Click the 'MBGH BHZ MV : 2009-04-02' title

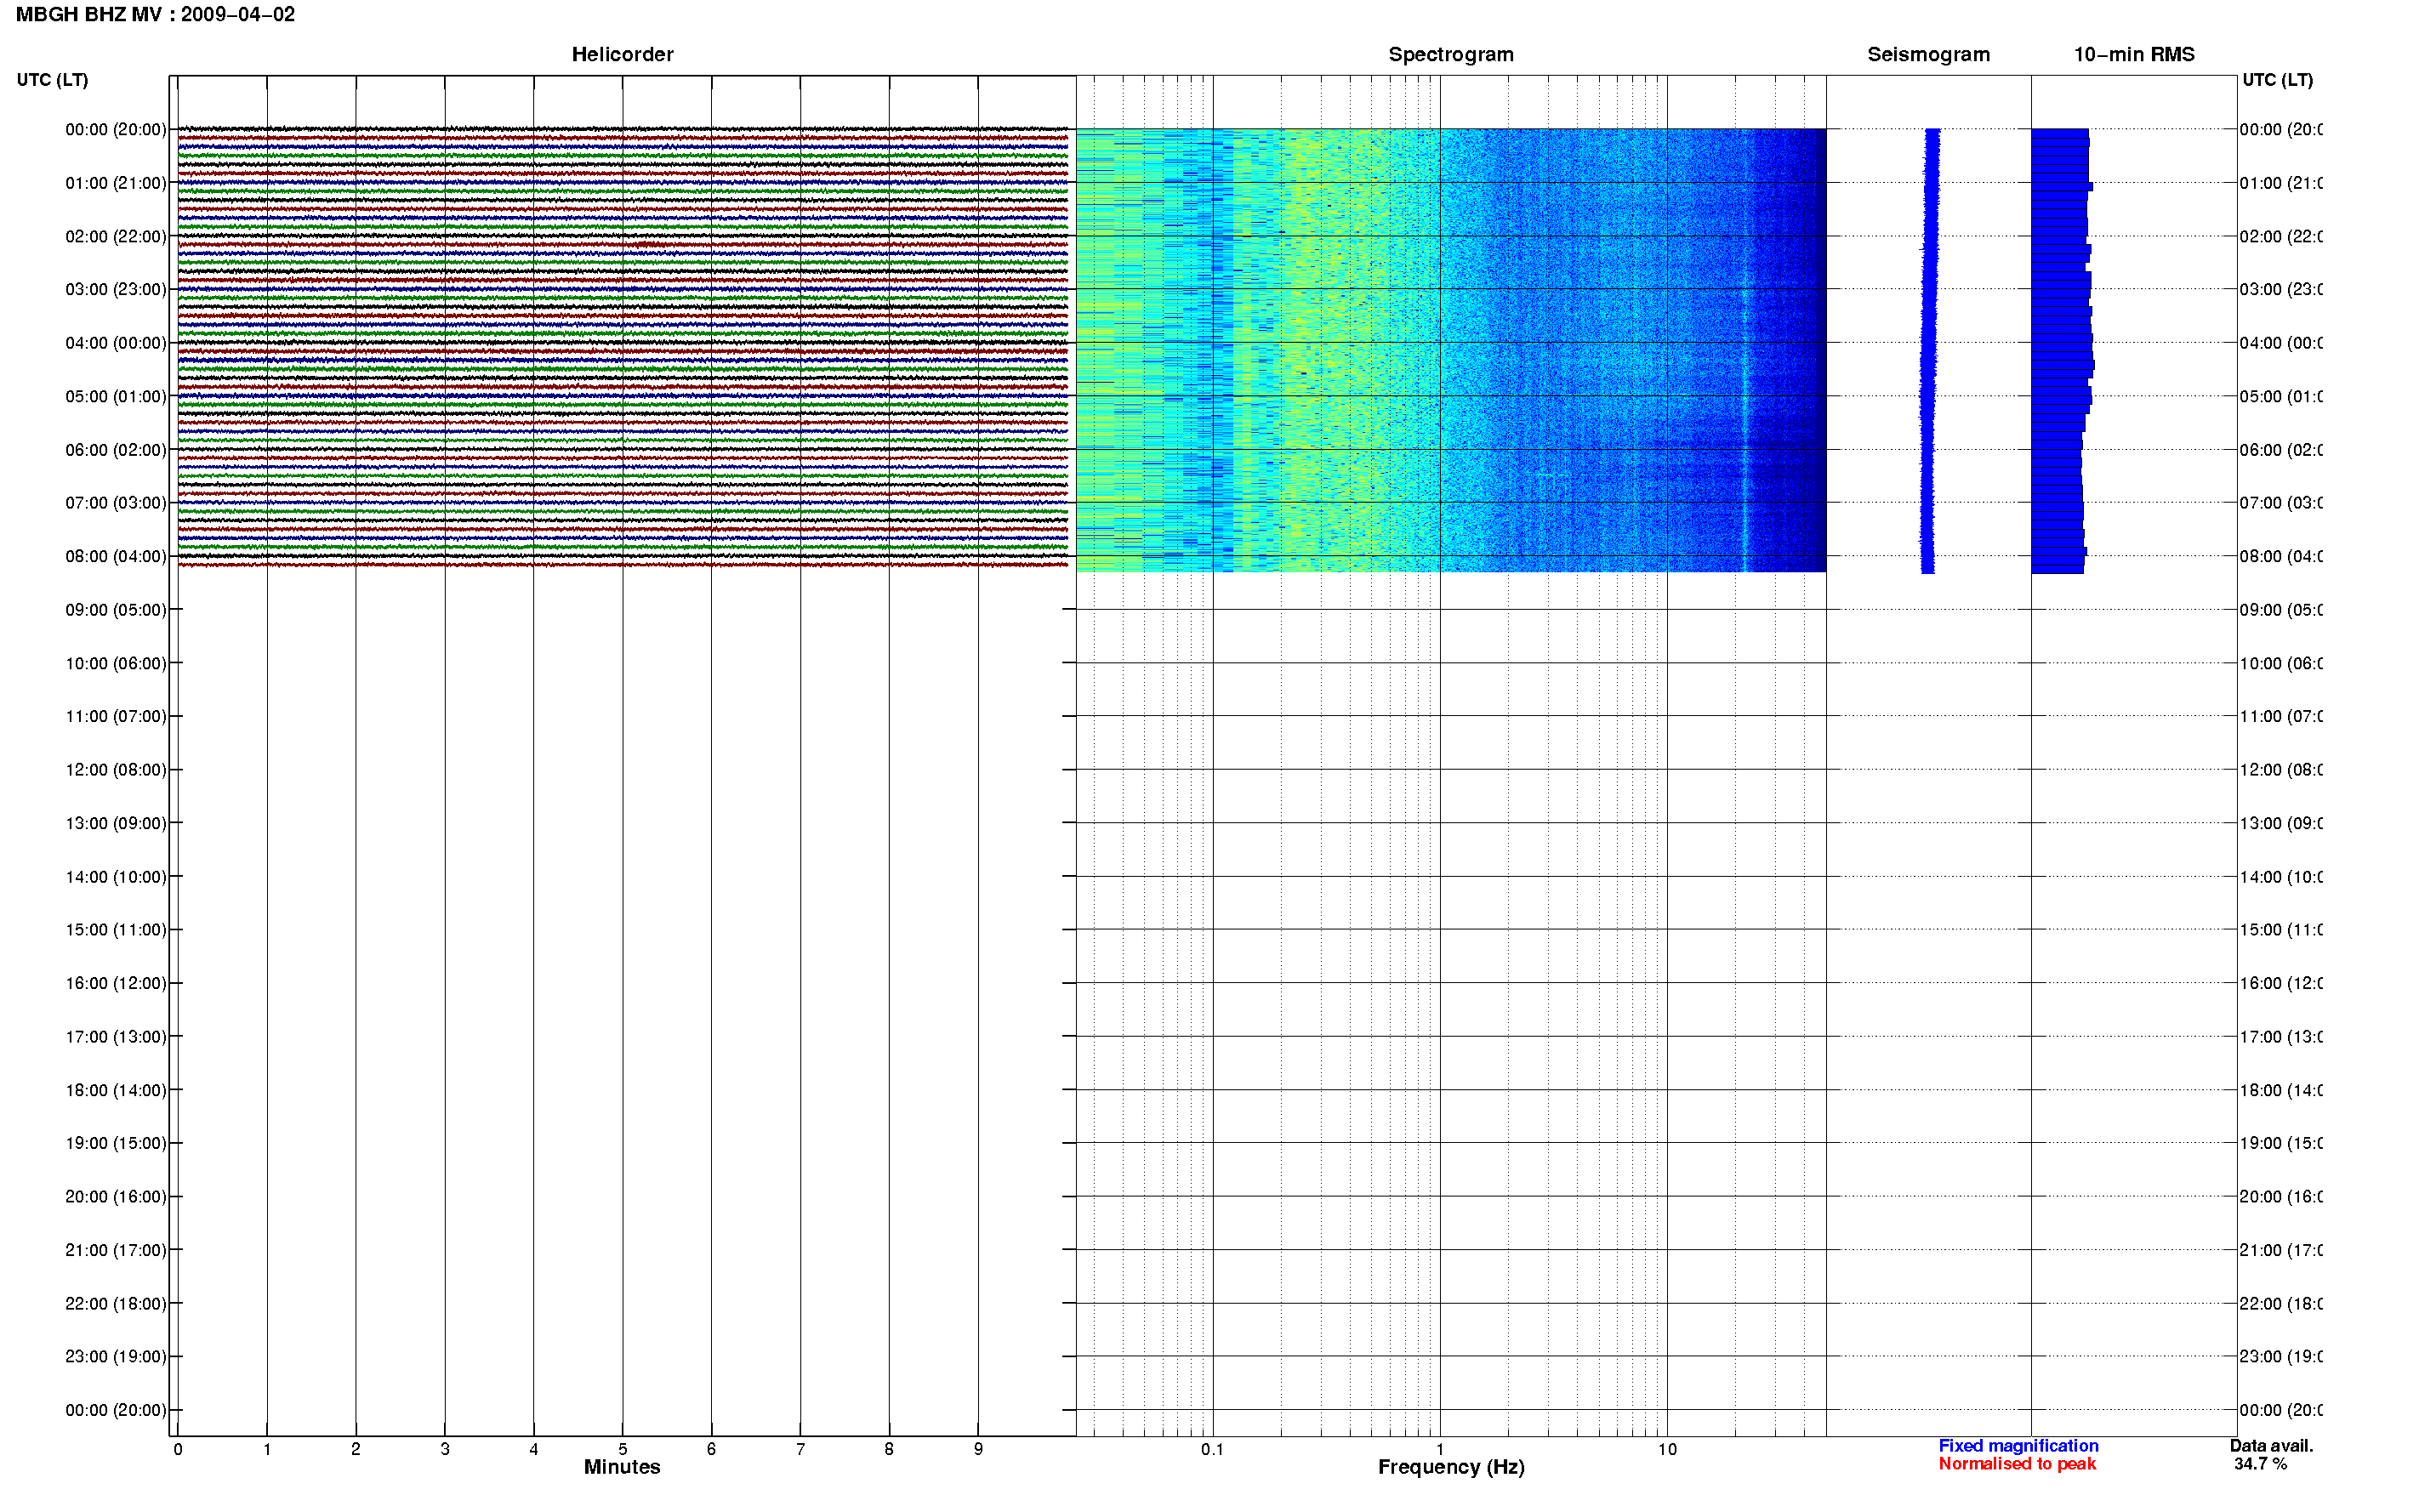[x=155, y=14]
